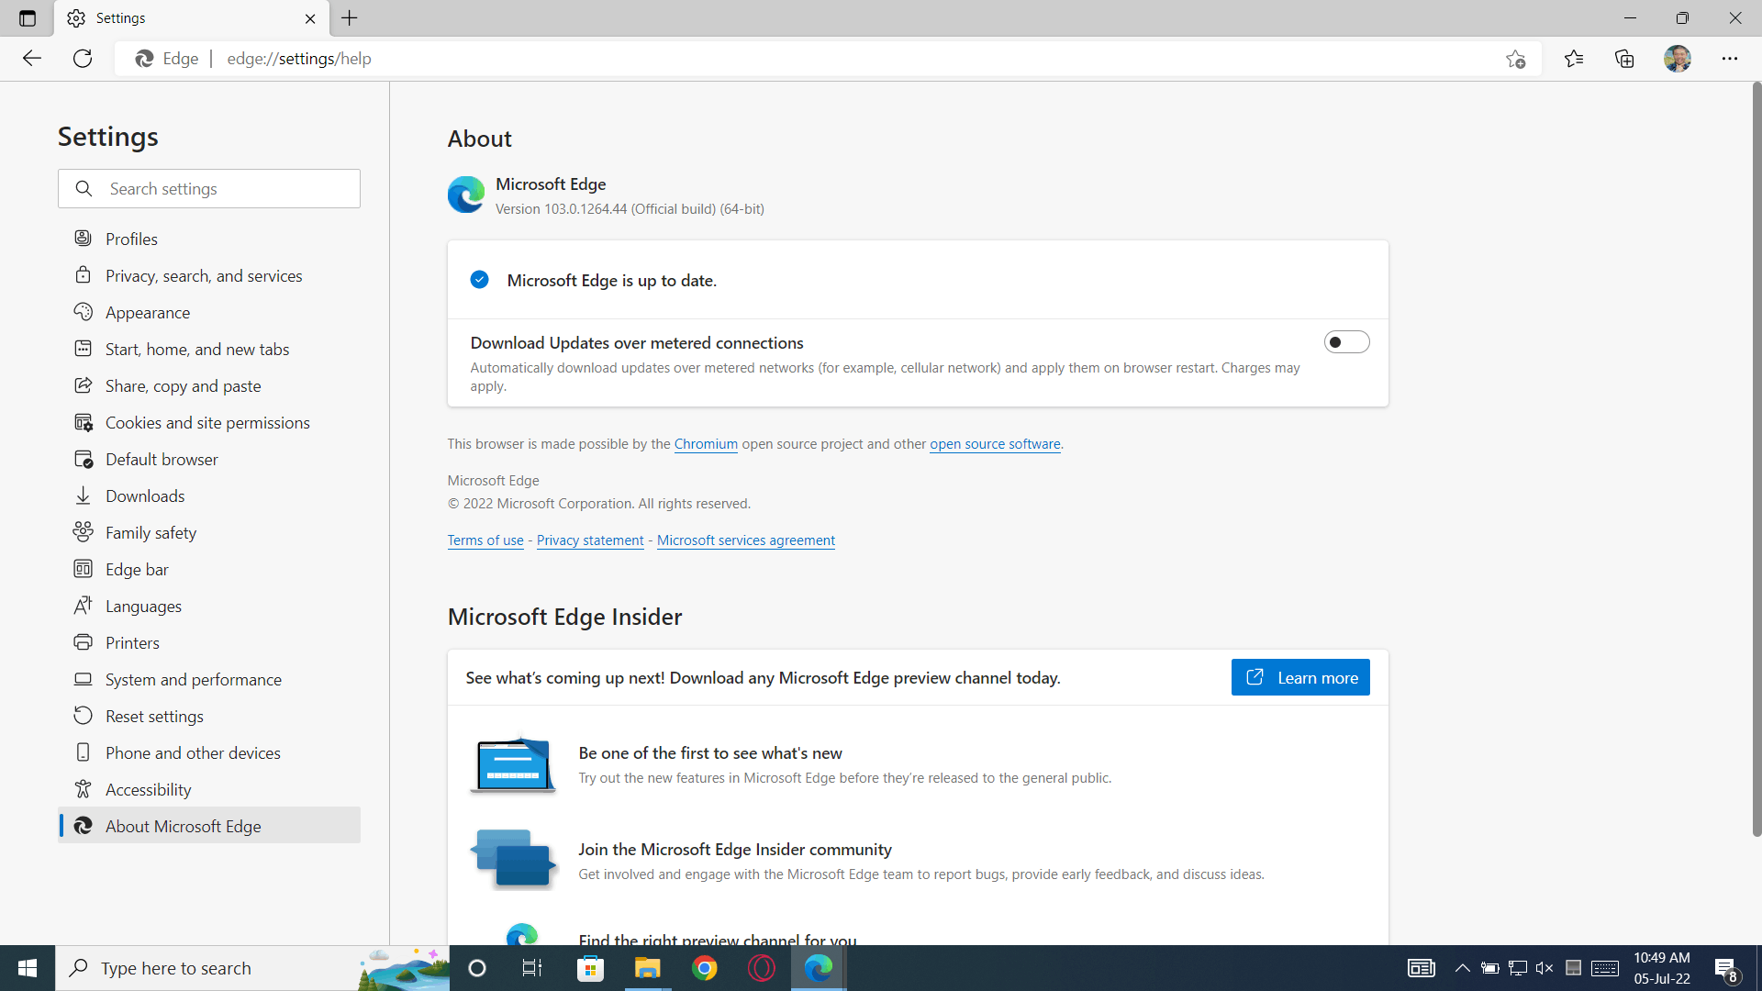Go to Cookies and site permissions
The width and height of the screenshot is (1762, 991).
207,423
